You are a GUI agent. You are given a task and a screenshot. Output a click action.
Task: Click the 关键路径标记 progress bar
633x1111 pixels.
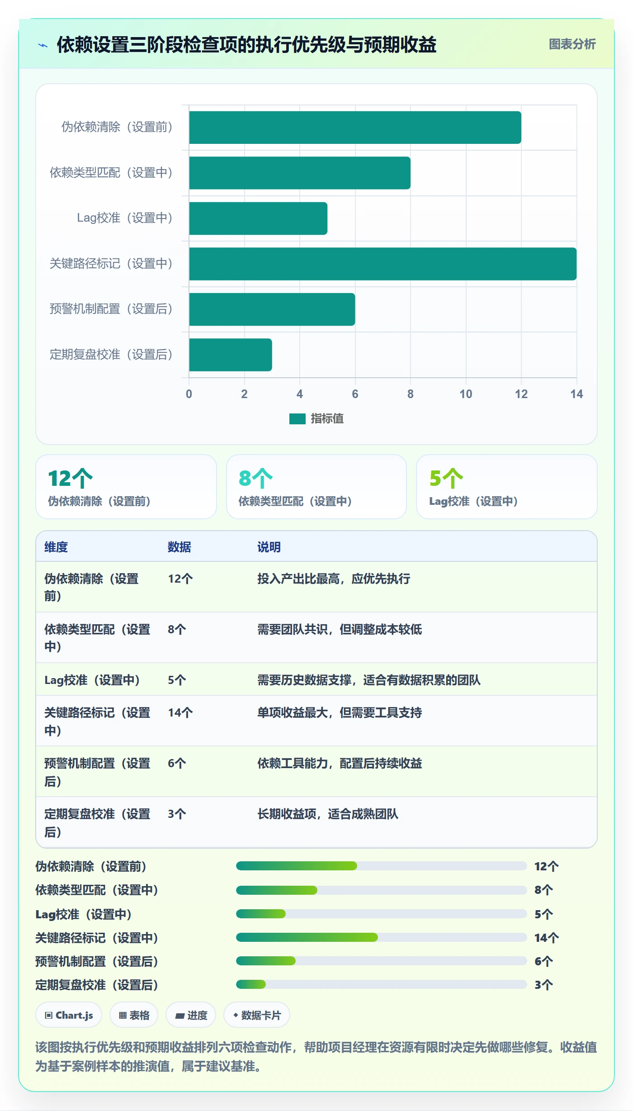(x=381, y=937)
